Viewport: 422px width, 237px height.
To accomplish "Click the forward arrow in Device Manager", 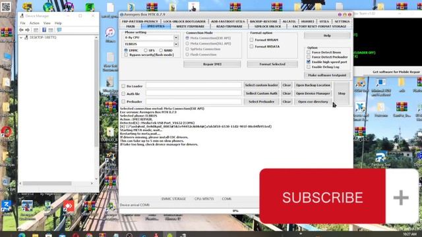I will point(27,30).
